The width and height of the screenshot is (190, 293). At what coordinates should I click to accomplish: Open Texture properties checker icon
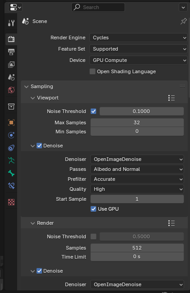coord(11,202)
